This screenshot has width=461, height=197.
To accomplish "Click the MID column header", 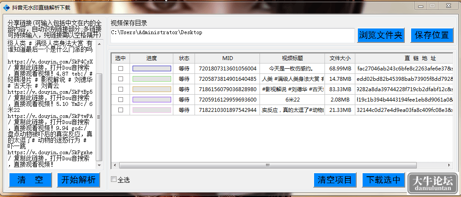I will point(227,58).
